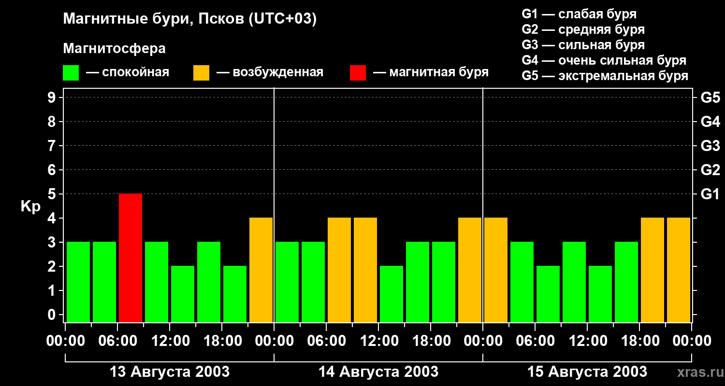Click the red 'магнитная буря' legend swatch

click(358, 73)
